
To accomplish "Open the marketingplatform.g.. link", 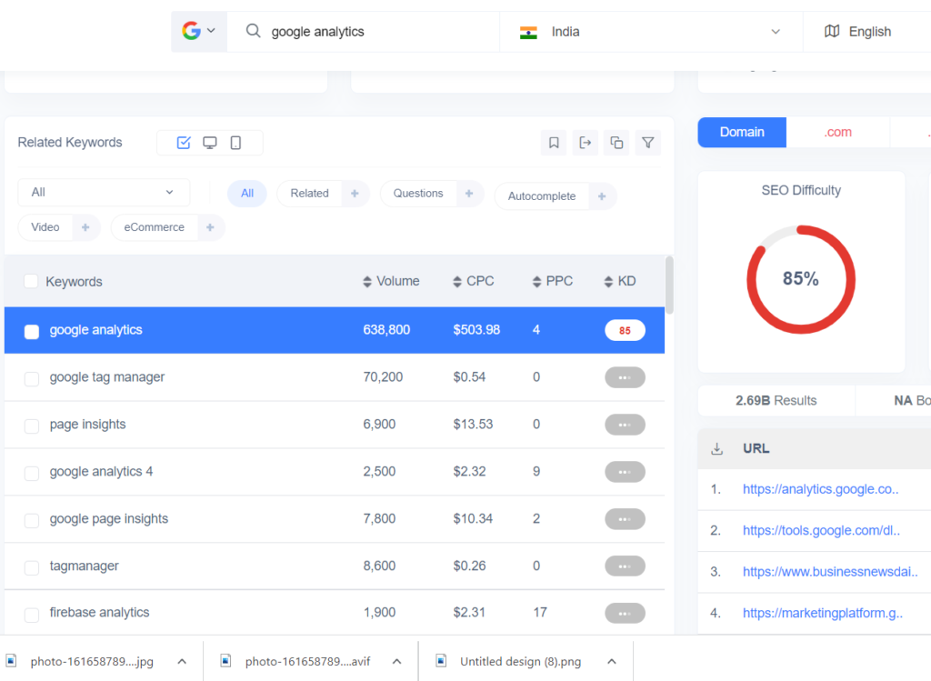I will (x=823, y=613).
